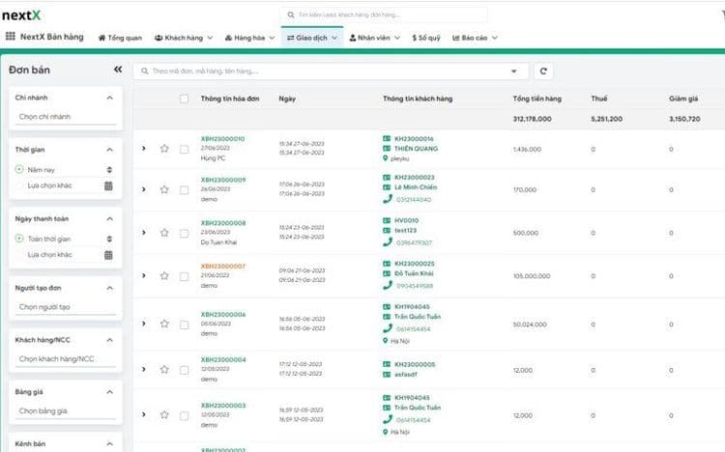Click the calendar icon under Thời gian
The image size is (725, 452).
pos(108,184)
